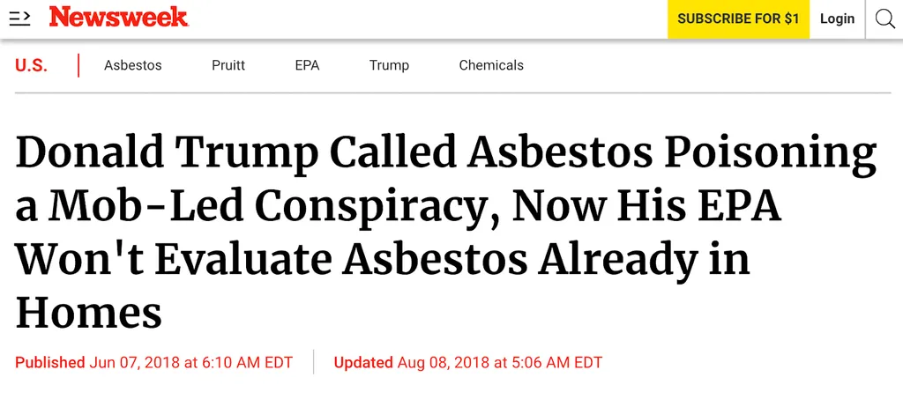
Task: Click the red Updated label
Action: (363, 363)
